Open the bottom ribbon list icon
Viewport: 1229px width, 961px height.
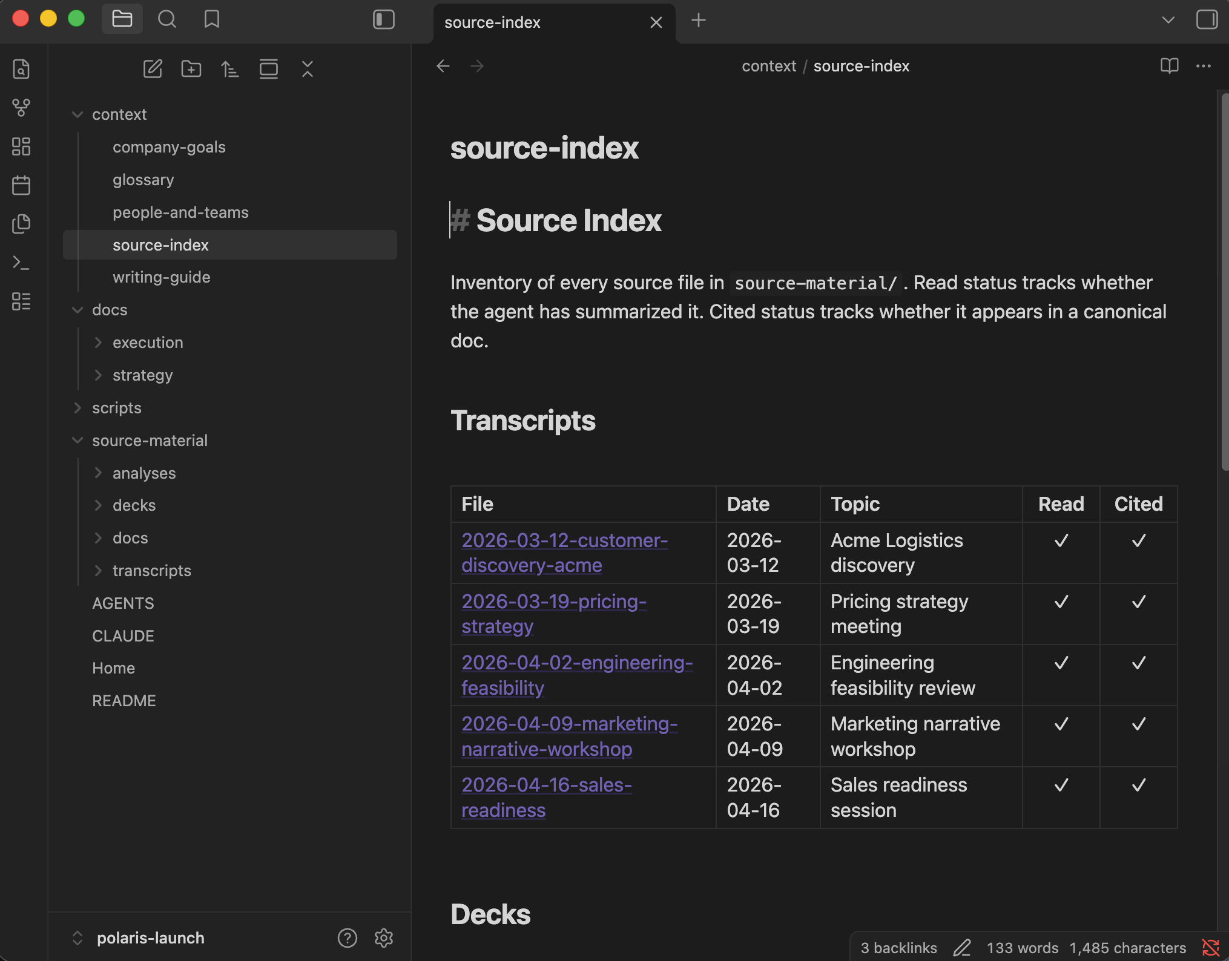point(21,301)
